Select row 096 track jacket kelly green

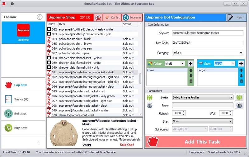tap(92, 96)
